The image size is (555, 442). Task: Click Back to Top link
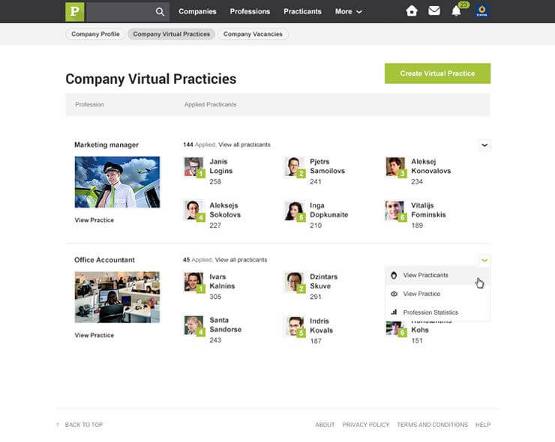click(x=84, y=425)
